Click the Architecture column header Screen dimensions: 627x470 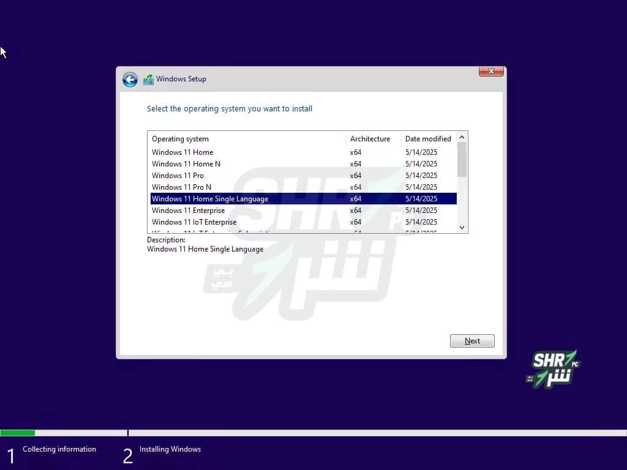coord(374,139)
